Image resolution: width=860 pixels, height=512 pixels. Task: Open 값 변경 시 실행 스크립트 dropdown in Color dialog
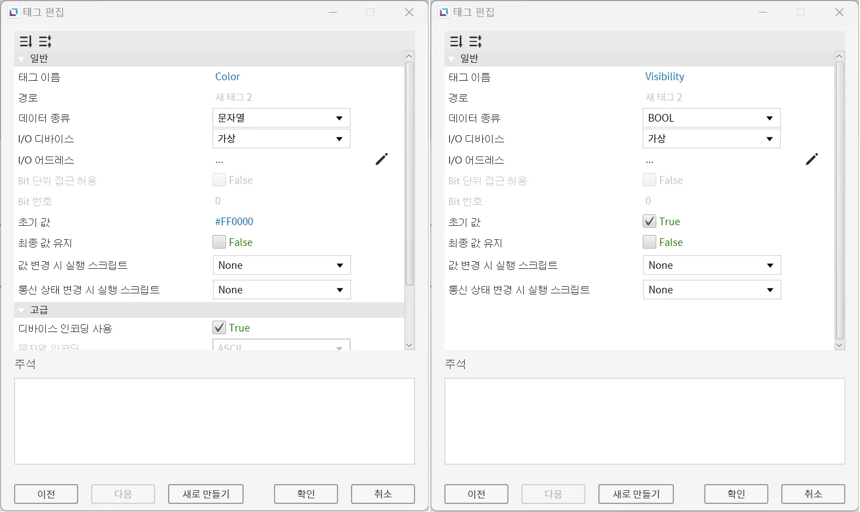point(281,266)
